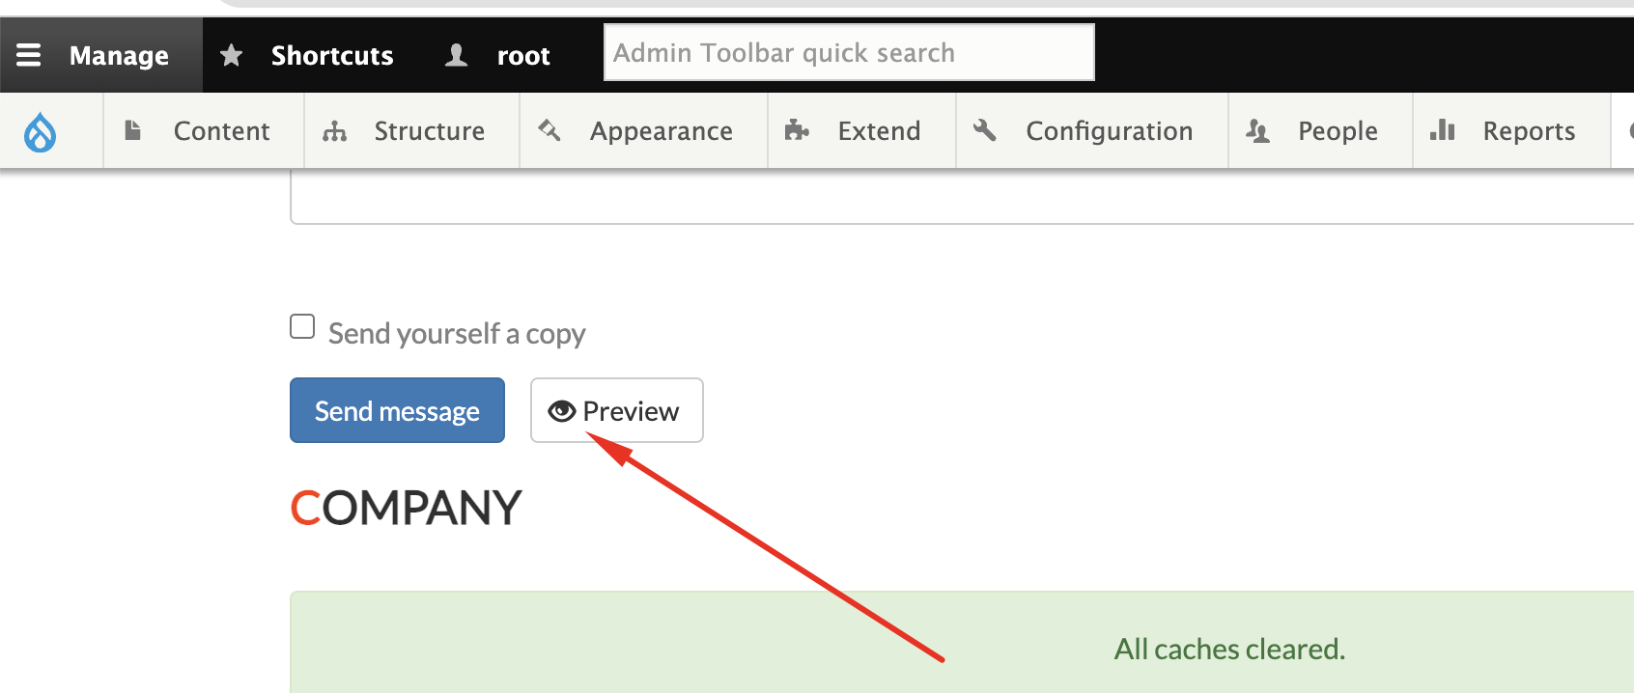1634x693 pixels.
Task: Click the Preview button
Action: (617, 410)
